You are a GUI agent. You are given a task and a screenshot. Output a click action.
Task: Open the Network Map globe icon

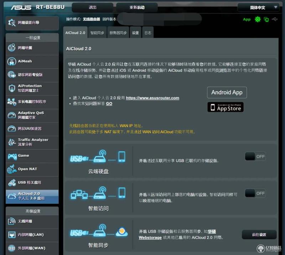coord(11,48)
